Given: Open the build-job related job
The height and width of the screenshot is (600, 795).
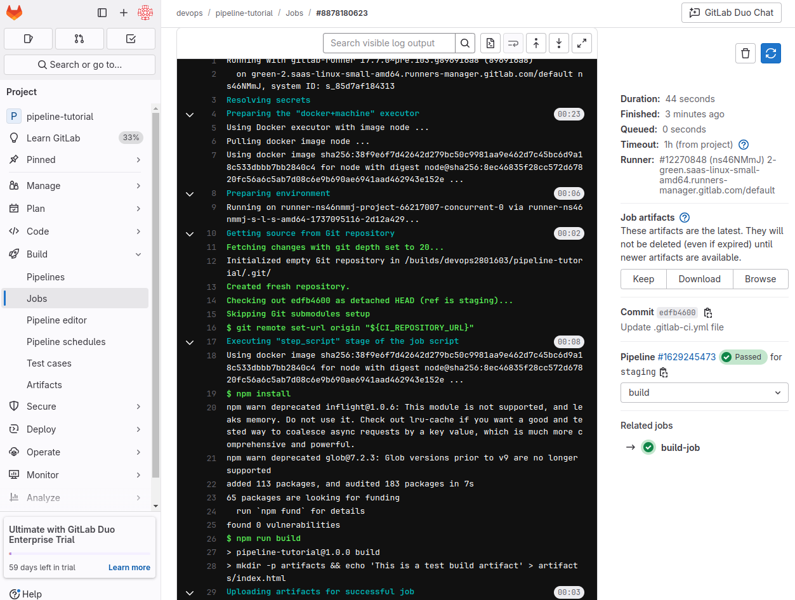Looking at the screenshot, I should (x=680, y=448).
